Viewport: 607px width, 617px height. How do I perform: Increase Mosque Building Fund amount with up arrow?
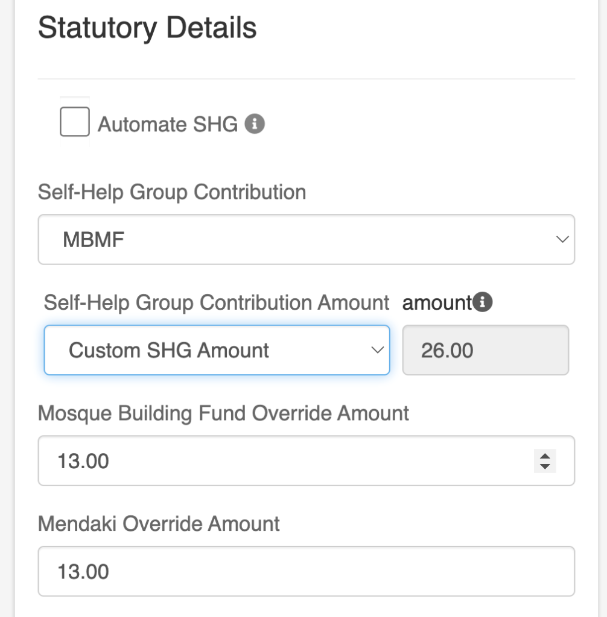tap(545, 456)
